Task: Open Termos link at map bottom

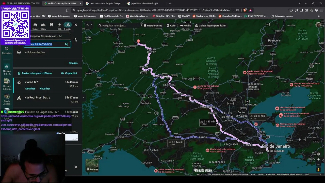Action: click(261, 174)
